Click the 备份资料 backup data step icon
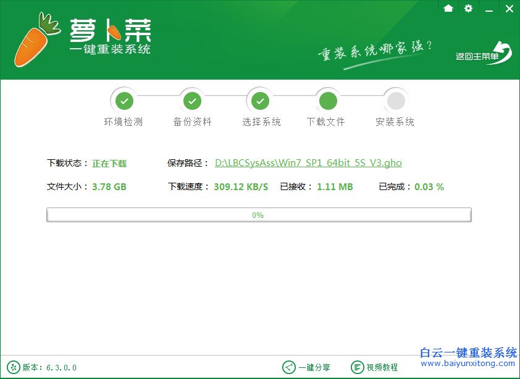This screenshot has width=520, height=379. tap(192, 100)
